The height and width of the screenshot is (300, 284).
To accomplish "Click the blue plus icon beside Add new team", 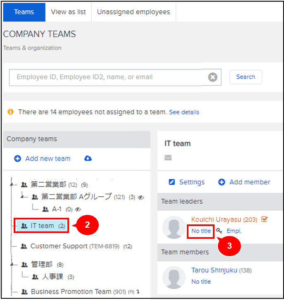I will click(18, 159).
